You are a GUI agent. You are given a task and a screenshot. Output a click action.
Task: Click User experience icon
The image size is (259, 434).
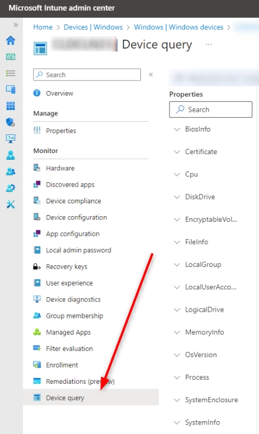37,283
